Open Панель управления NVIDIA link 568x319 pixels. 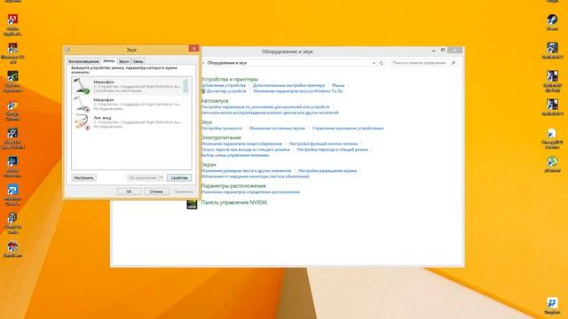[234, 203]
